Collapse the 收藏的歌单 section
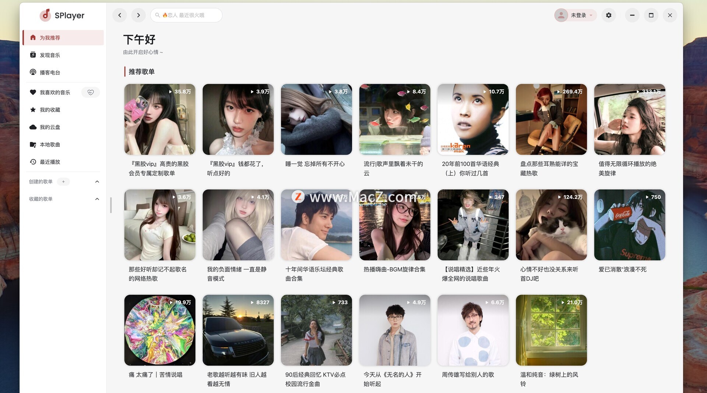Image resolution: width=707 pixels, height=393 pixels. [97, 199]
